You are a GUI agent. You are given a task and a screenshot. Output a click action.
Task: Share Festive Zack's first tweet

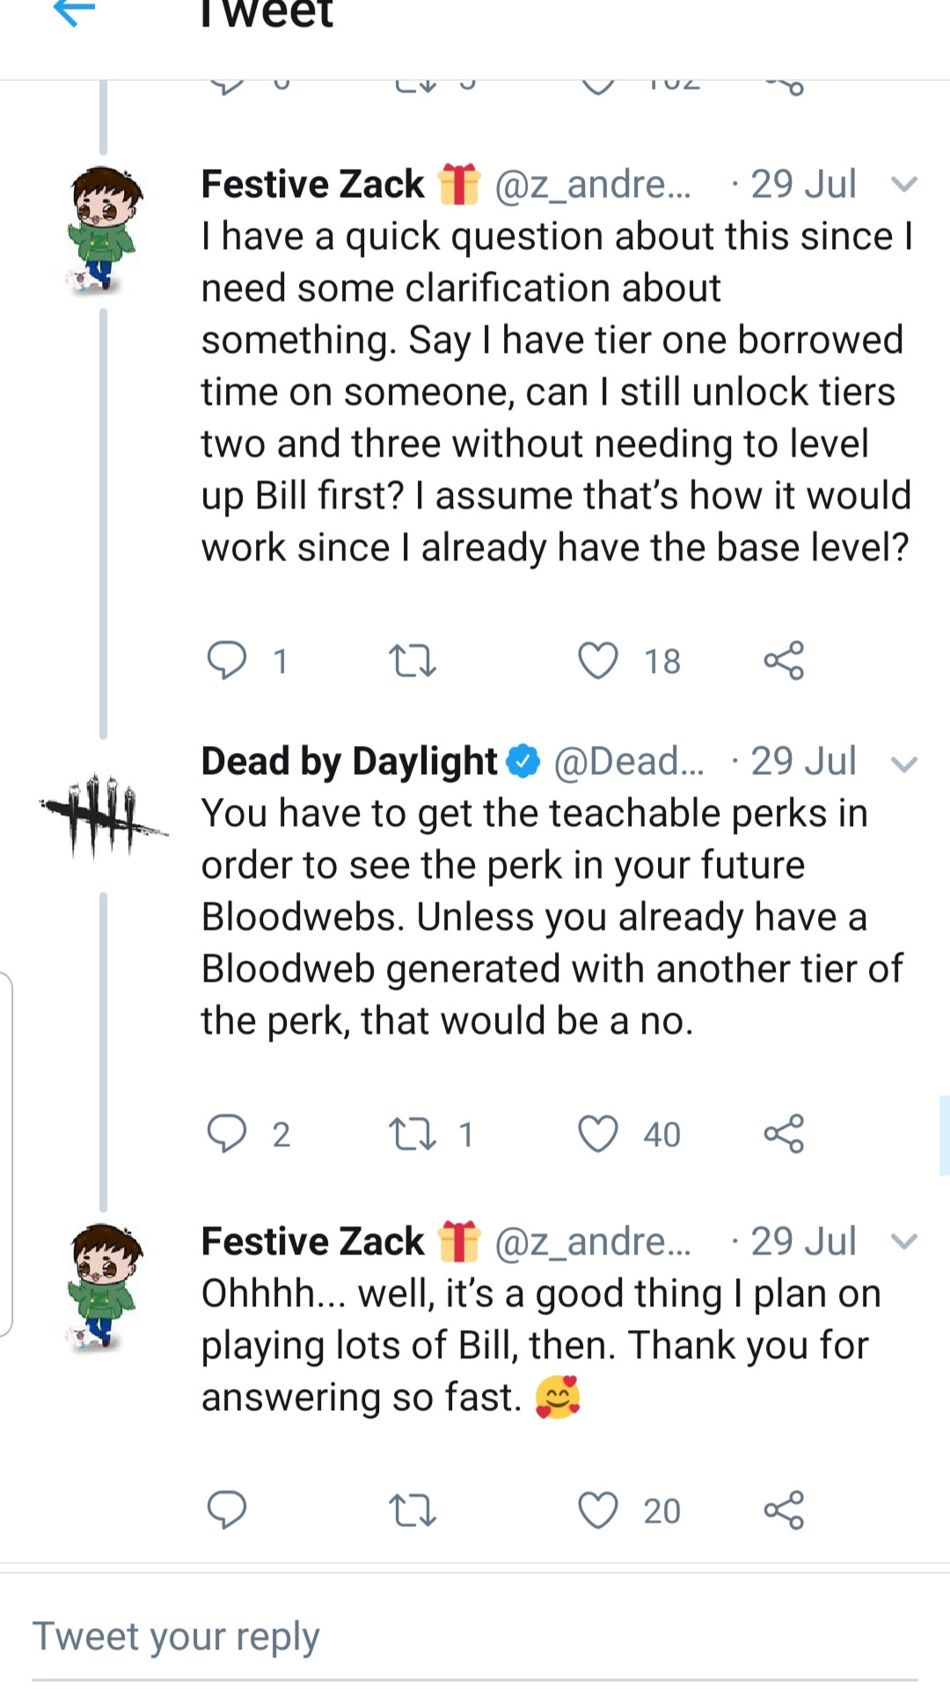point(784,661)
